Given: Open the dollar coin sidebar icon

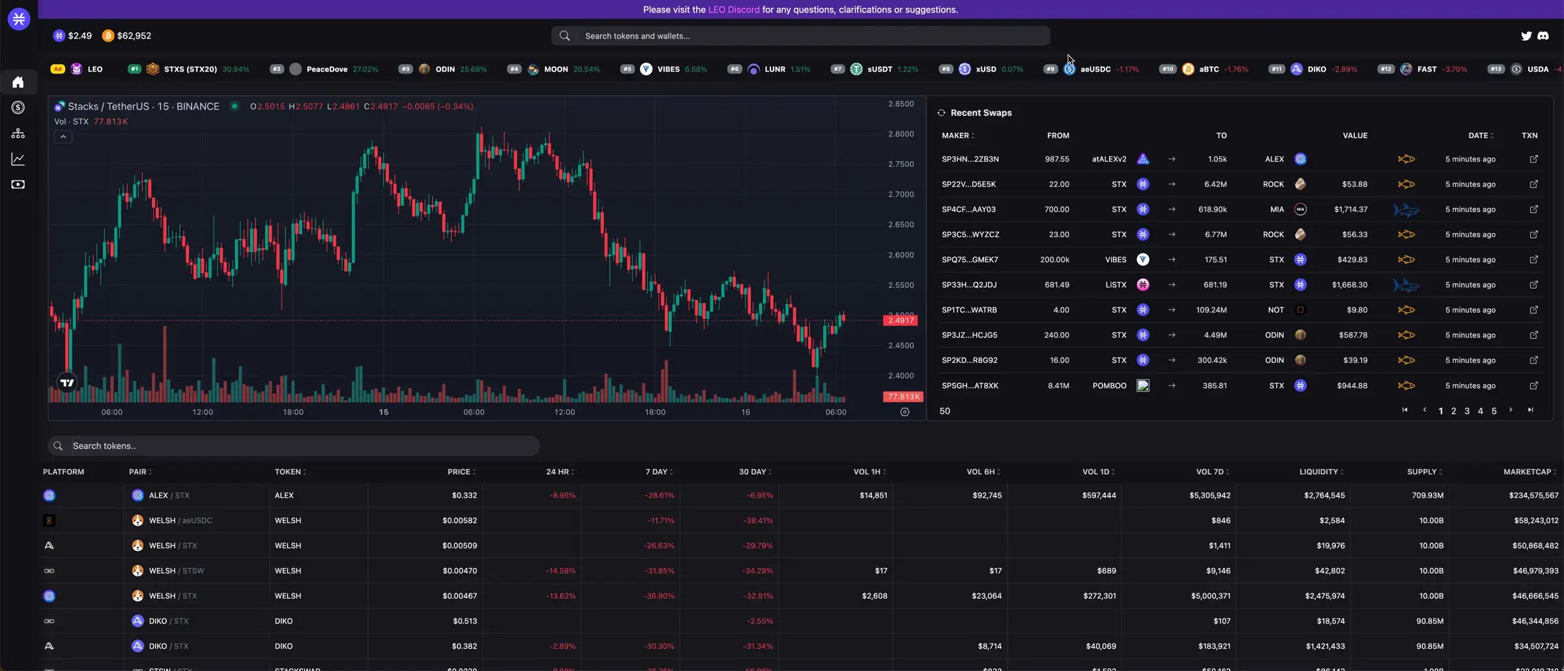Looking at the screenshot, I should [18, 107].
